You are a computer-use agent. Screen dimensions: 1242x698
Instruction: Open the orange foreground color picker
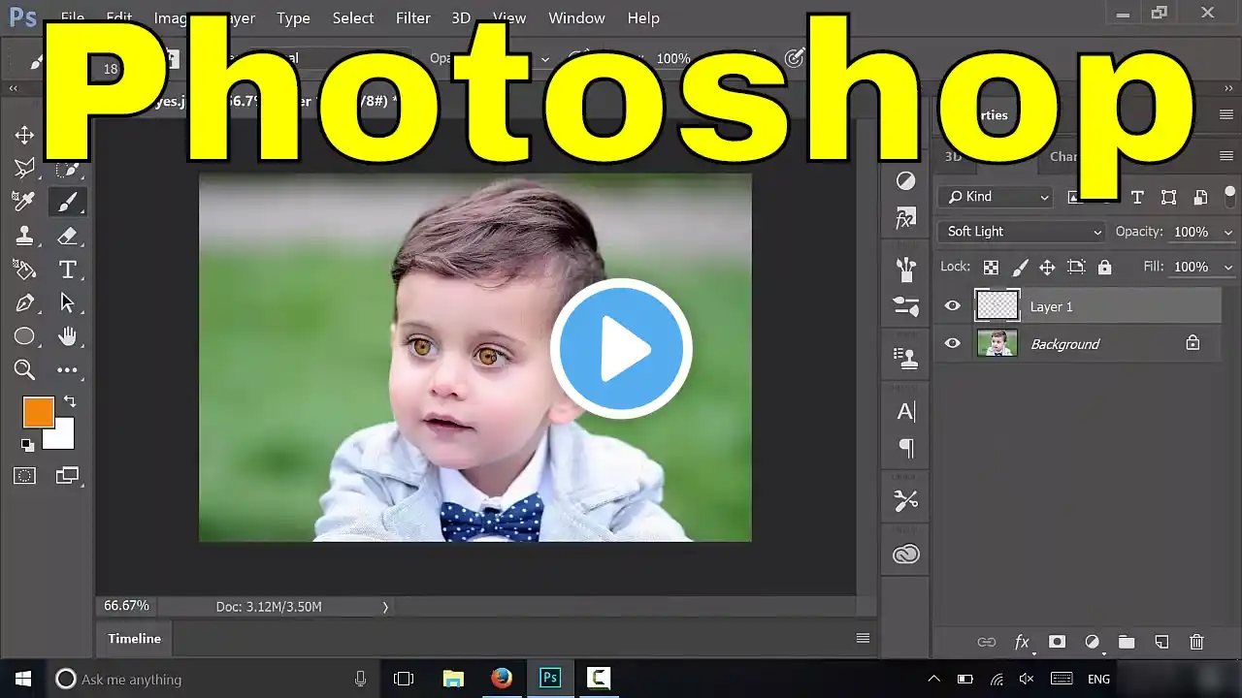(x=38, y=412)
